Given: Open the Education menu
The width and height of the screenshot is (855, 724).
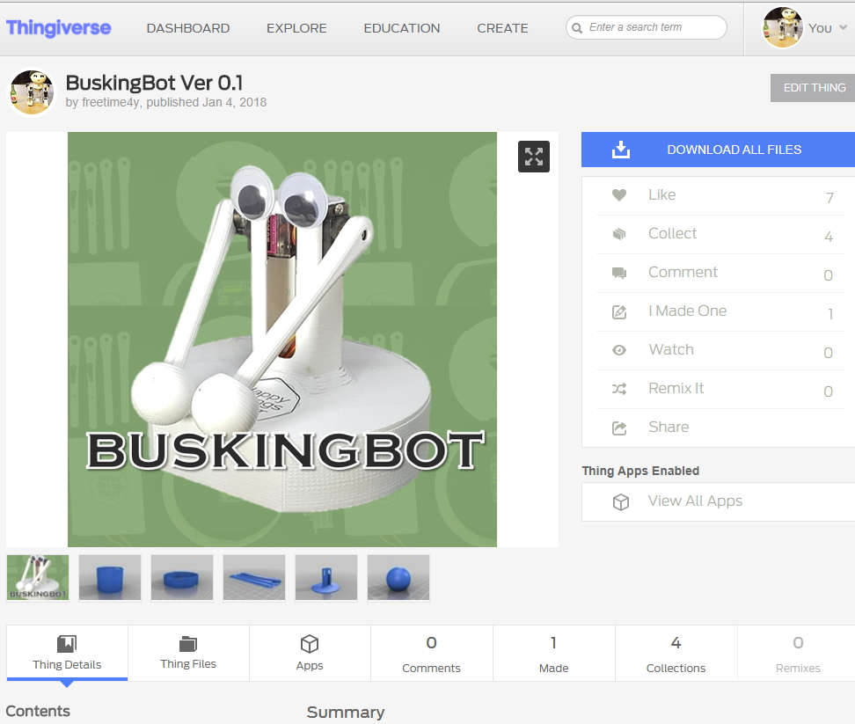Looking at the screenshot, I should pyautogui.click(x=402, y=28).
